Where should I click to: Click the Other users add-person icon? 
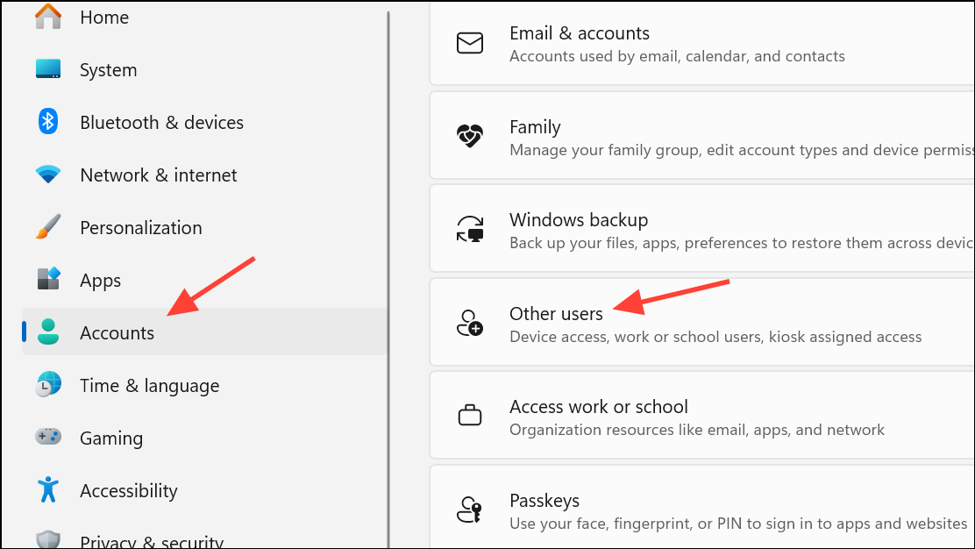[x=469, y=323]
